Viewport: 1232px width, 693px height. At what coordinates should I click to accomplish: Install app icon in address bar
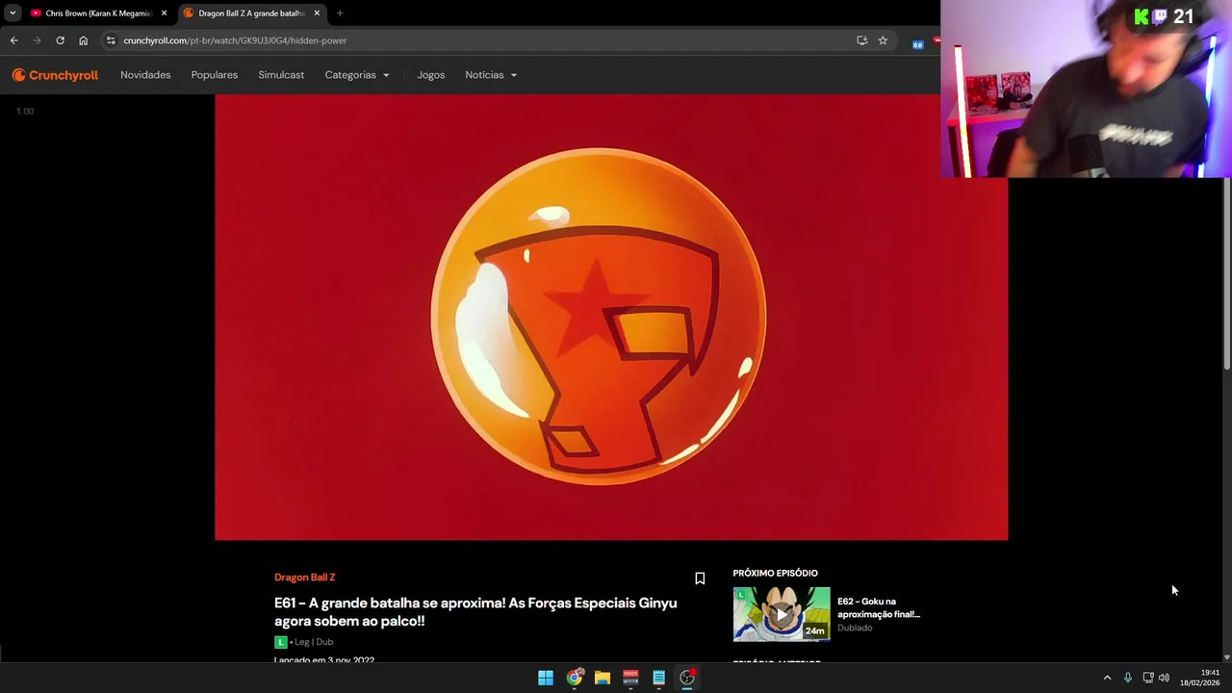click(x=861, y=40)
